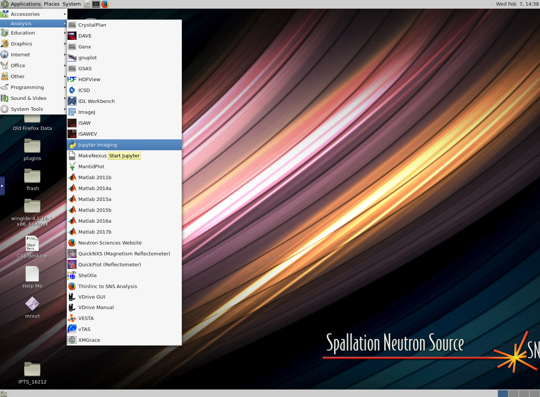Expand the Education submenu
The width and height of the screenshot is (540, 397).
[33, 33]
